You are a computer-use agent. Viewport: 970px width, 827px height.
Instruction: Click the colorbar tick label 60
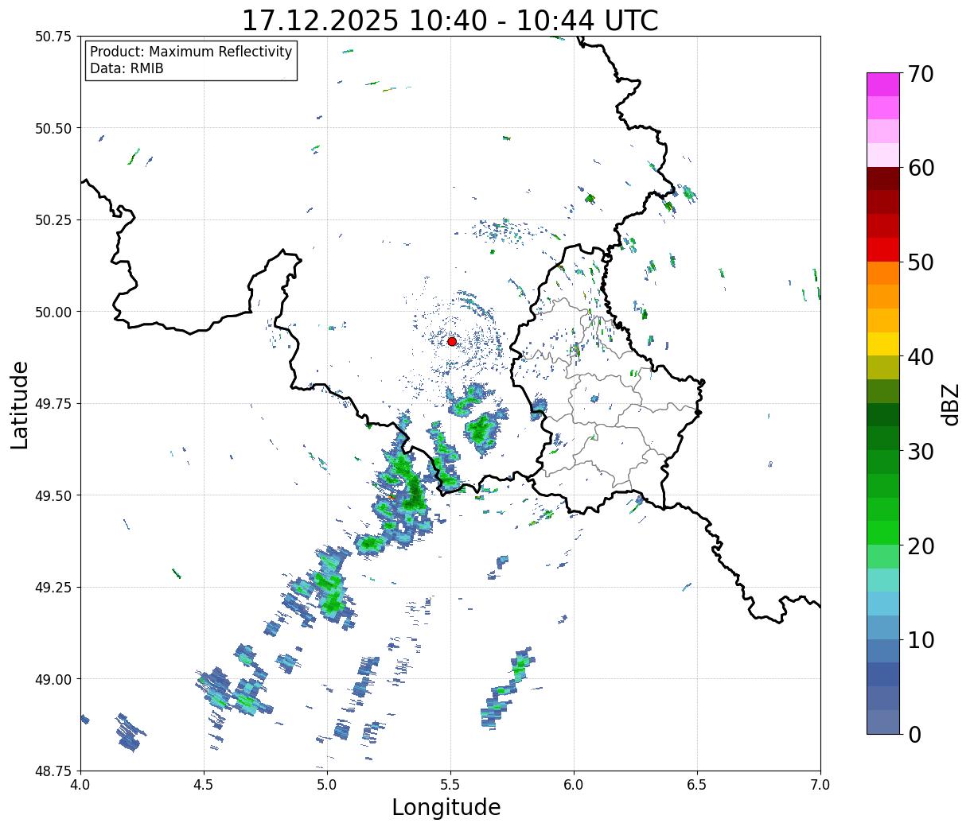coord(920,168)
